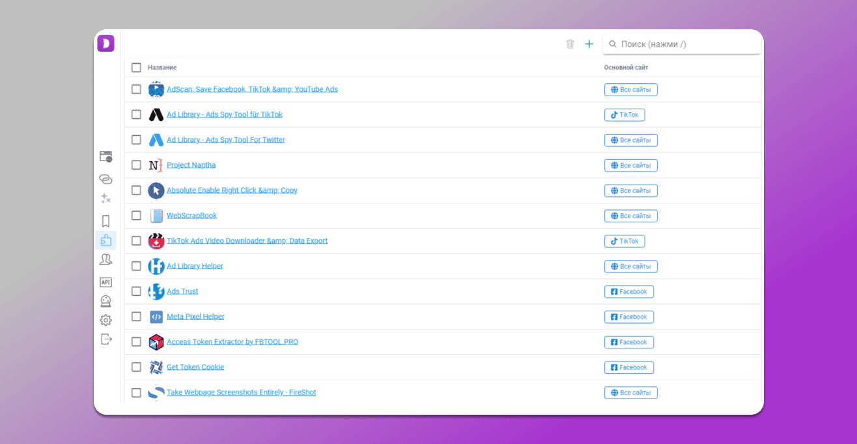The image size is (857, 444).
Task: Open the cookie robot sidebar icon
Action: [x=105, y=301]
